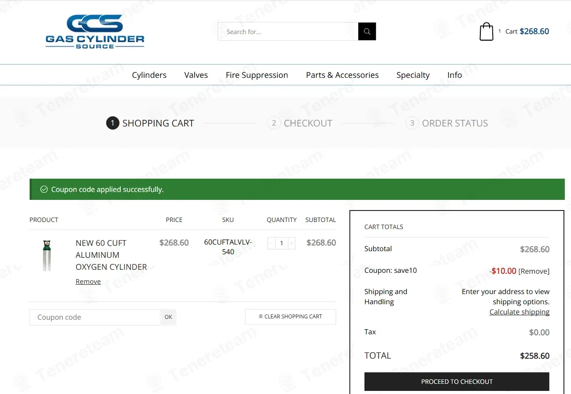
Task: Apply coupon with the OK button
Action: point(168,317)
